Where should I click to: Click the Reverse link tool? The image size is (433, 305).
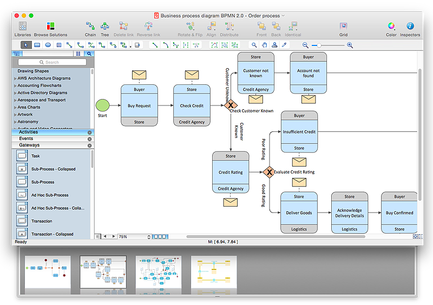click(x=148, y=29)
